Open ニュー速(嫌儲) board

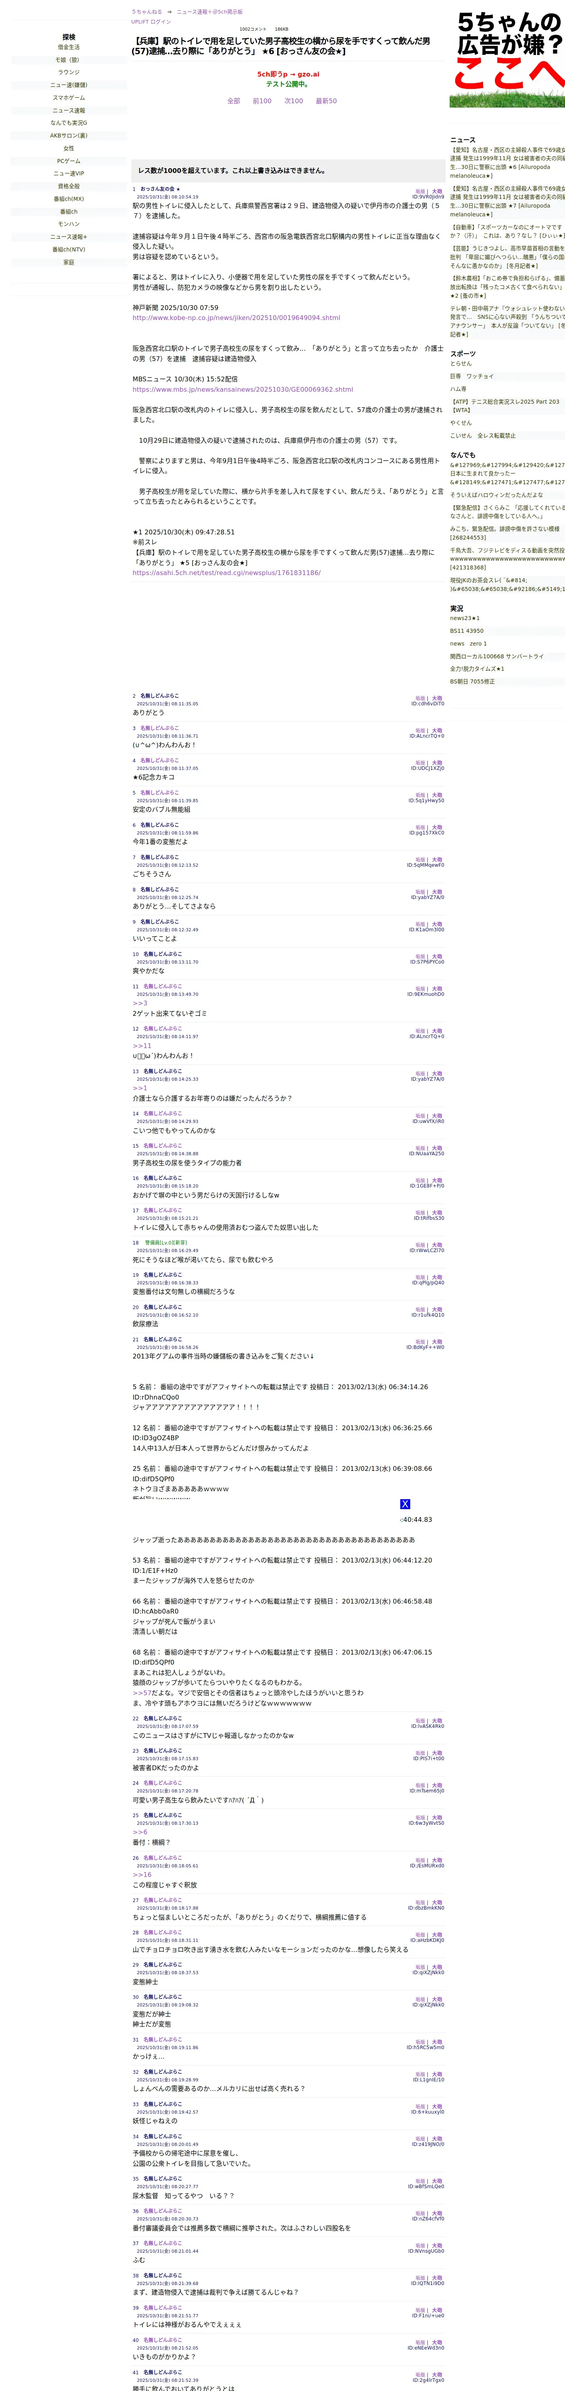pos(68,85)
